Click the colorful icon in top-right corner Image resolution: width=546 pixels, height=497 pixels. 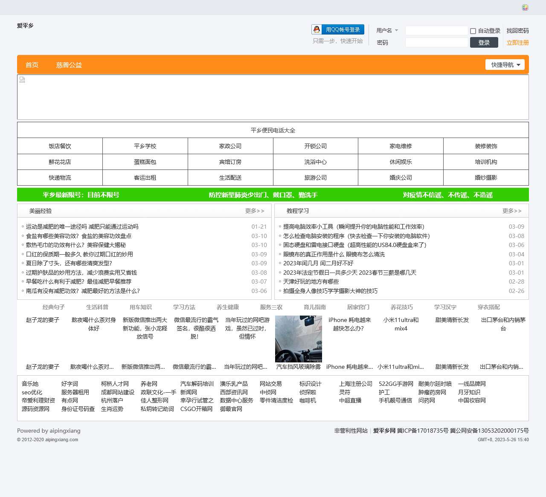click(x=525, y=8)
